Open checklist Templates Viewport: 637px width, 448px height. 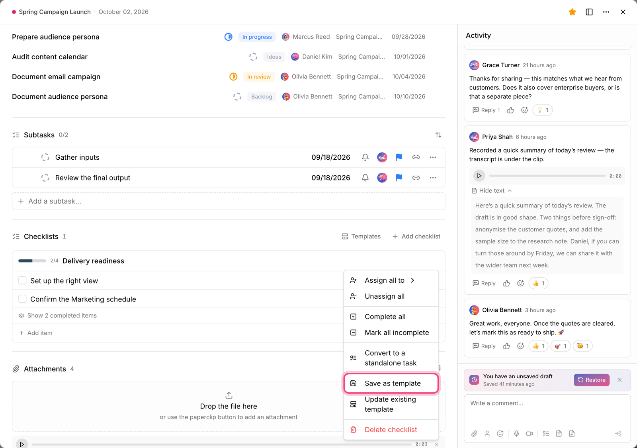pos(361,237)
